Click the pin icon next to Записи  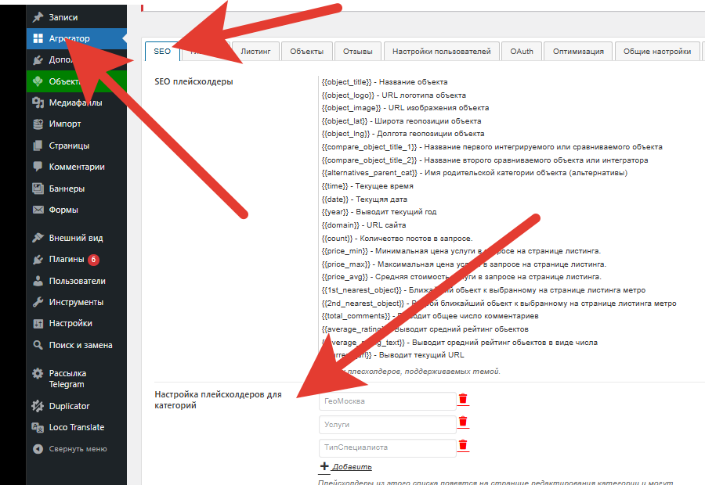38,17
